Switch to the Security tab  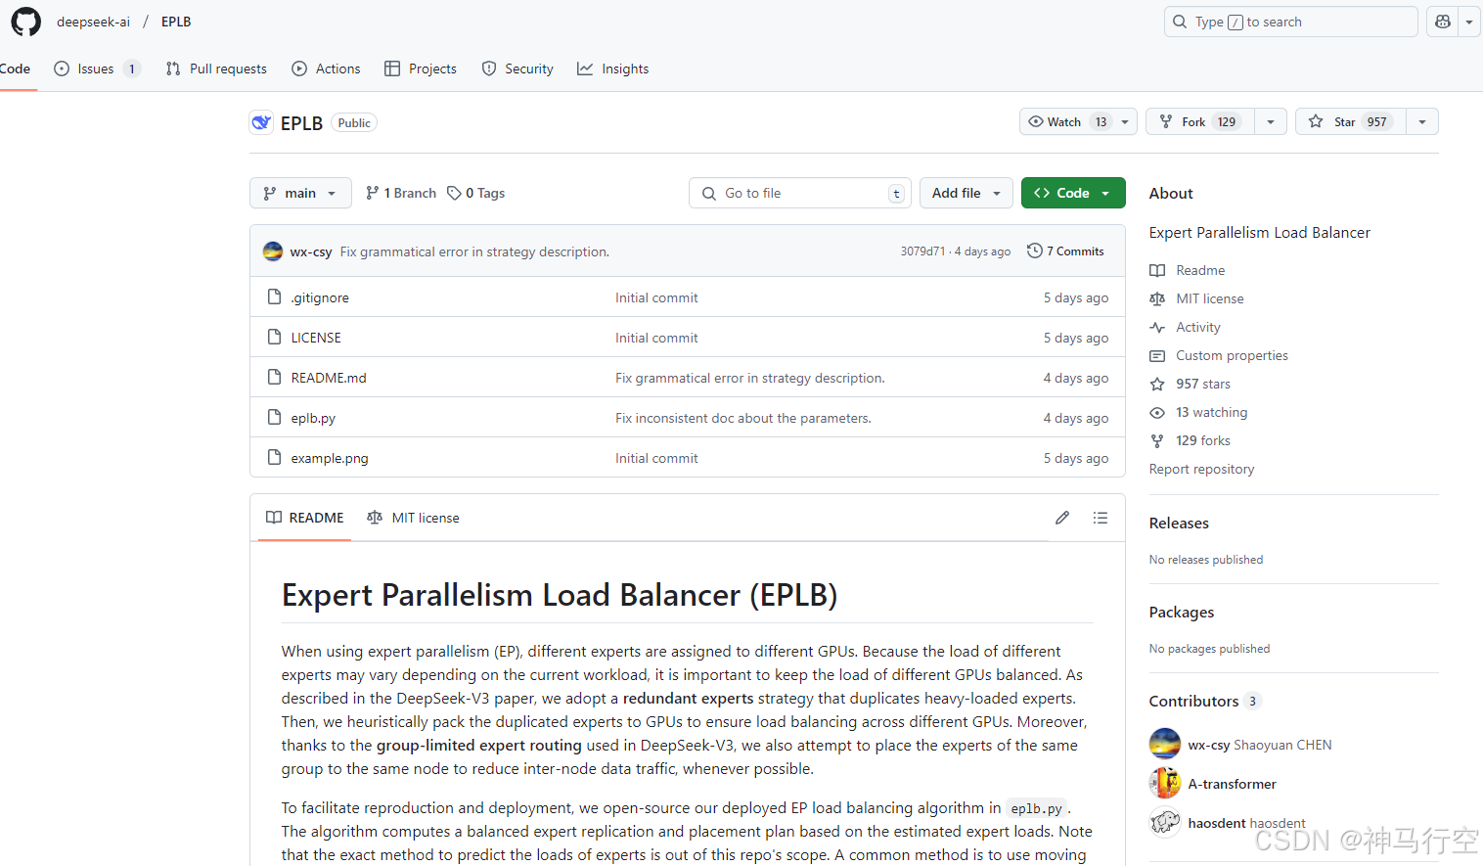tap(517, 68)
